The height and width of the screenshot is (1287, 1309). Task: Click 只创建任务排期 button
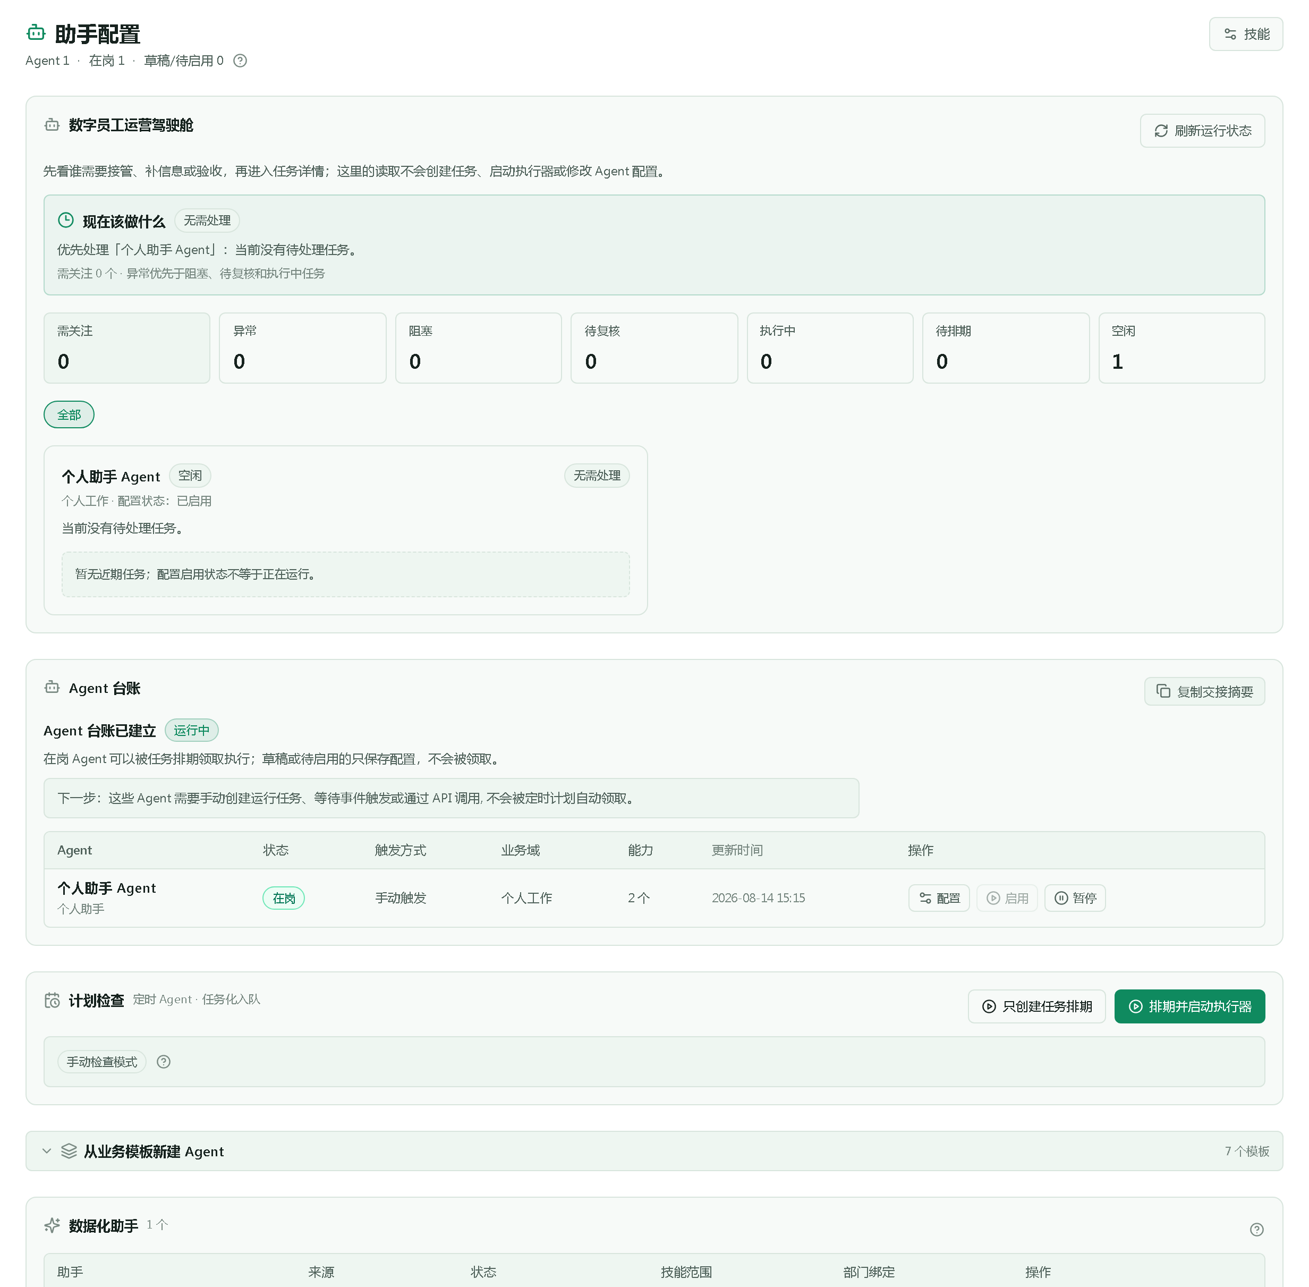click(1036, 1006)
